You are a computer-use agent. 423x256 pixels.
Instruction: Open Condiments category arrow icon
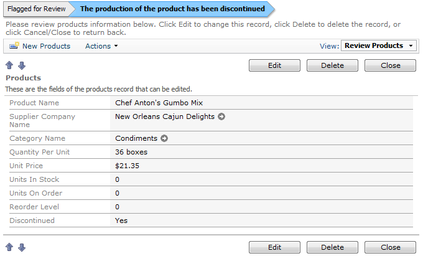tap(164, 138)
